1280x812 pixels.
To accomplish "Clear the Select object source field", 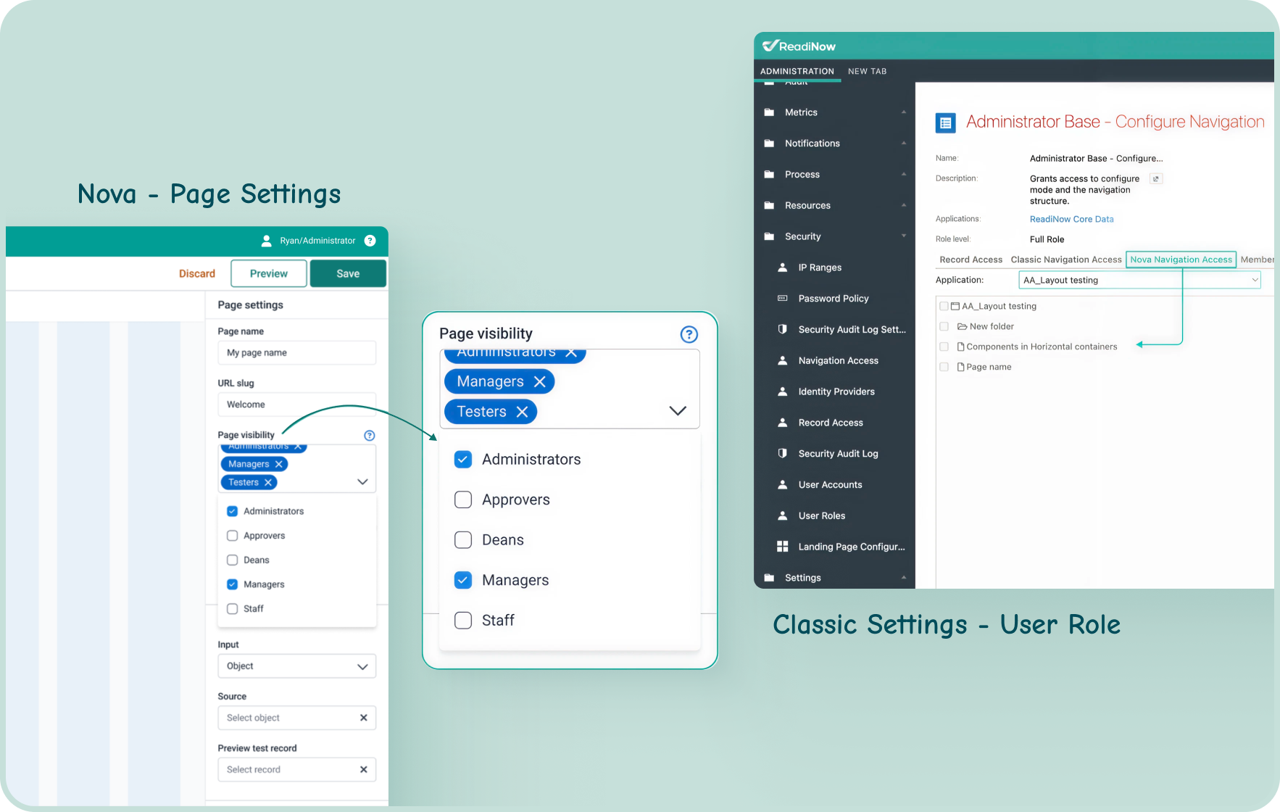I will [363, 718].
